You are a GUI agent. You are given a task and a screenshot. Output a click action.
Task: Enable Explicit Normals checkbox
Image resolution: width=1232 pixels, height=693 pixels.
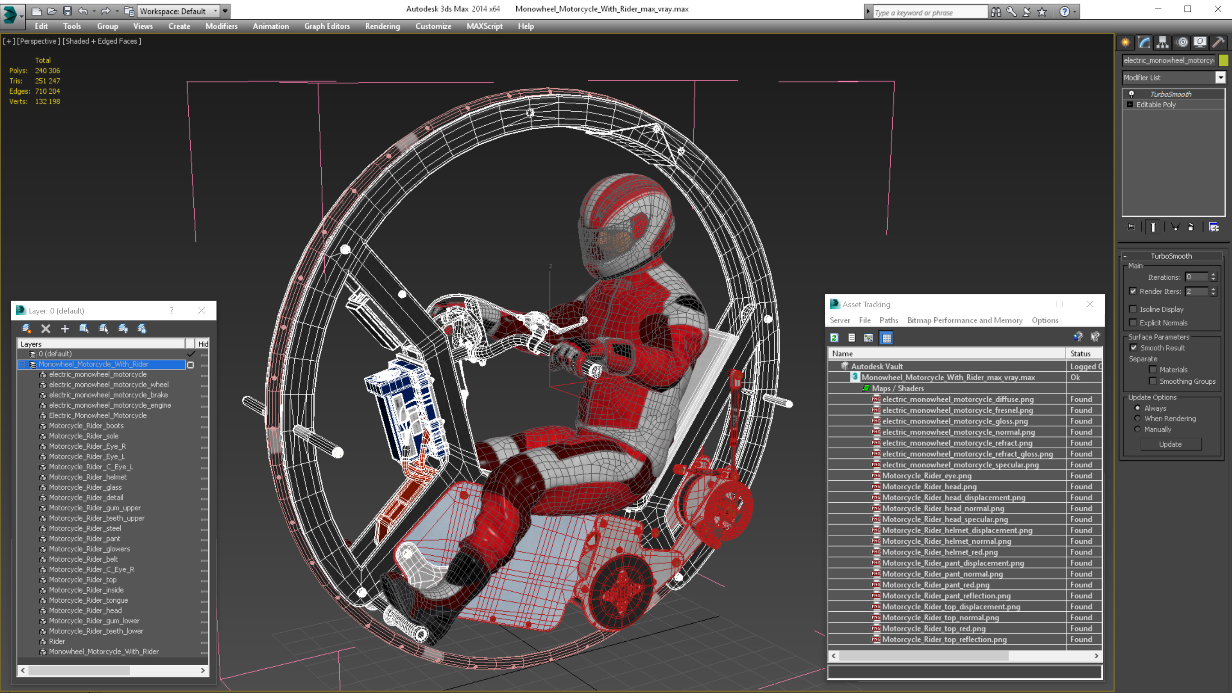click(1133, 323)
